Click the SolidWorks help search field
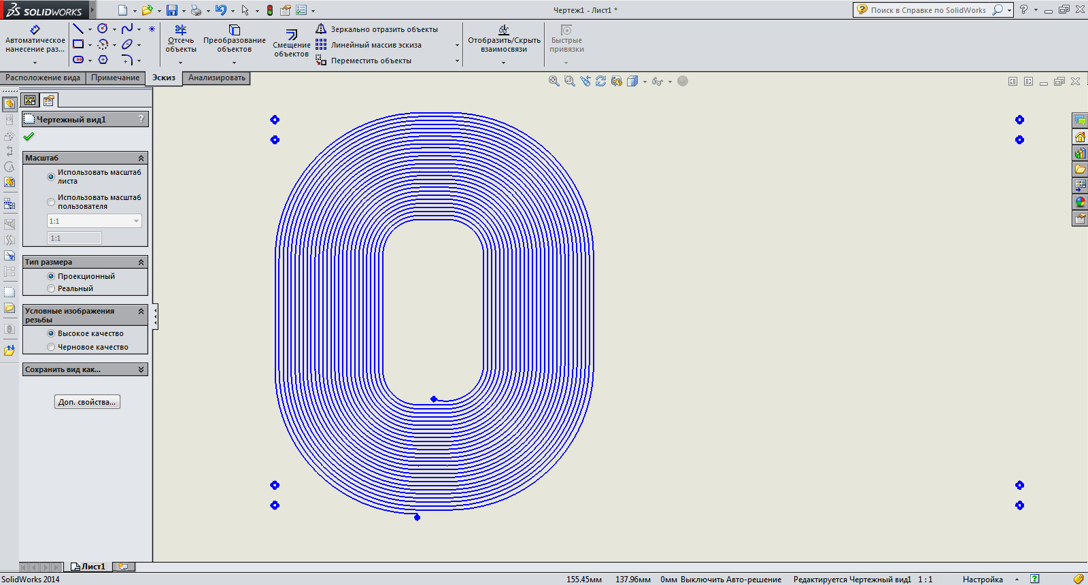The height and width of the screenshot is (585, 1088). (928, 10)
